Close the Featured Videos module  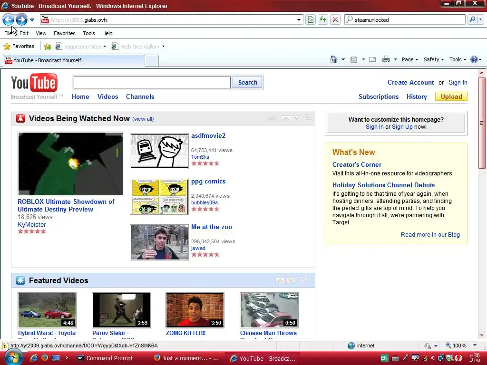[303, 279]
